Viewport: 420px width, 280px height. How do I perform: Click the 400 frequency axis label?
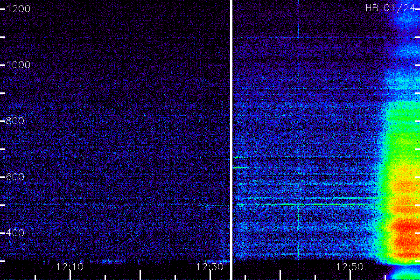(x=15, y=232)
